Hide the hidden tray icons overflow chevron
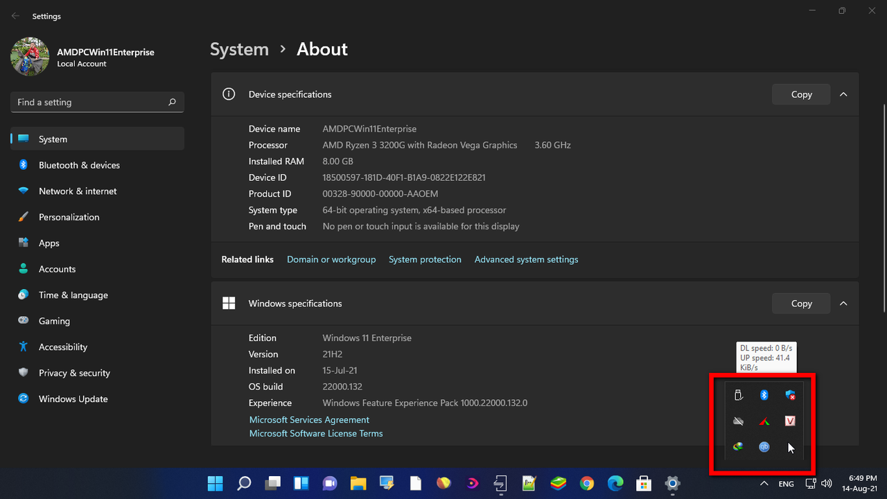 [x=764, y=483]
